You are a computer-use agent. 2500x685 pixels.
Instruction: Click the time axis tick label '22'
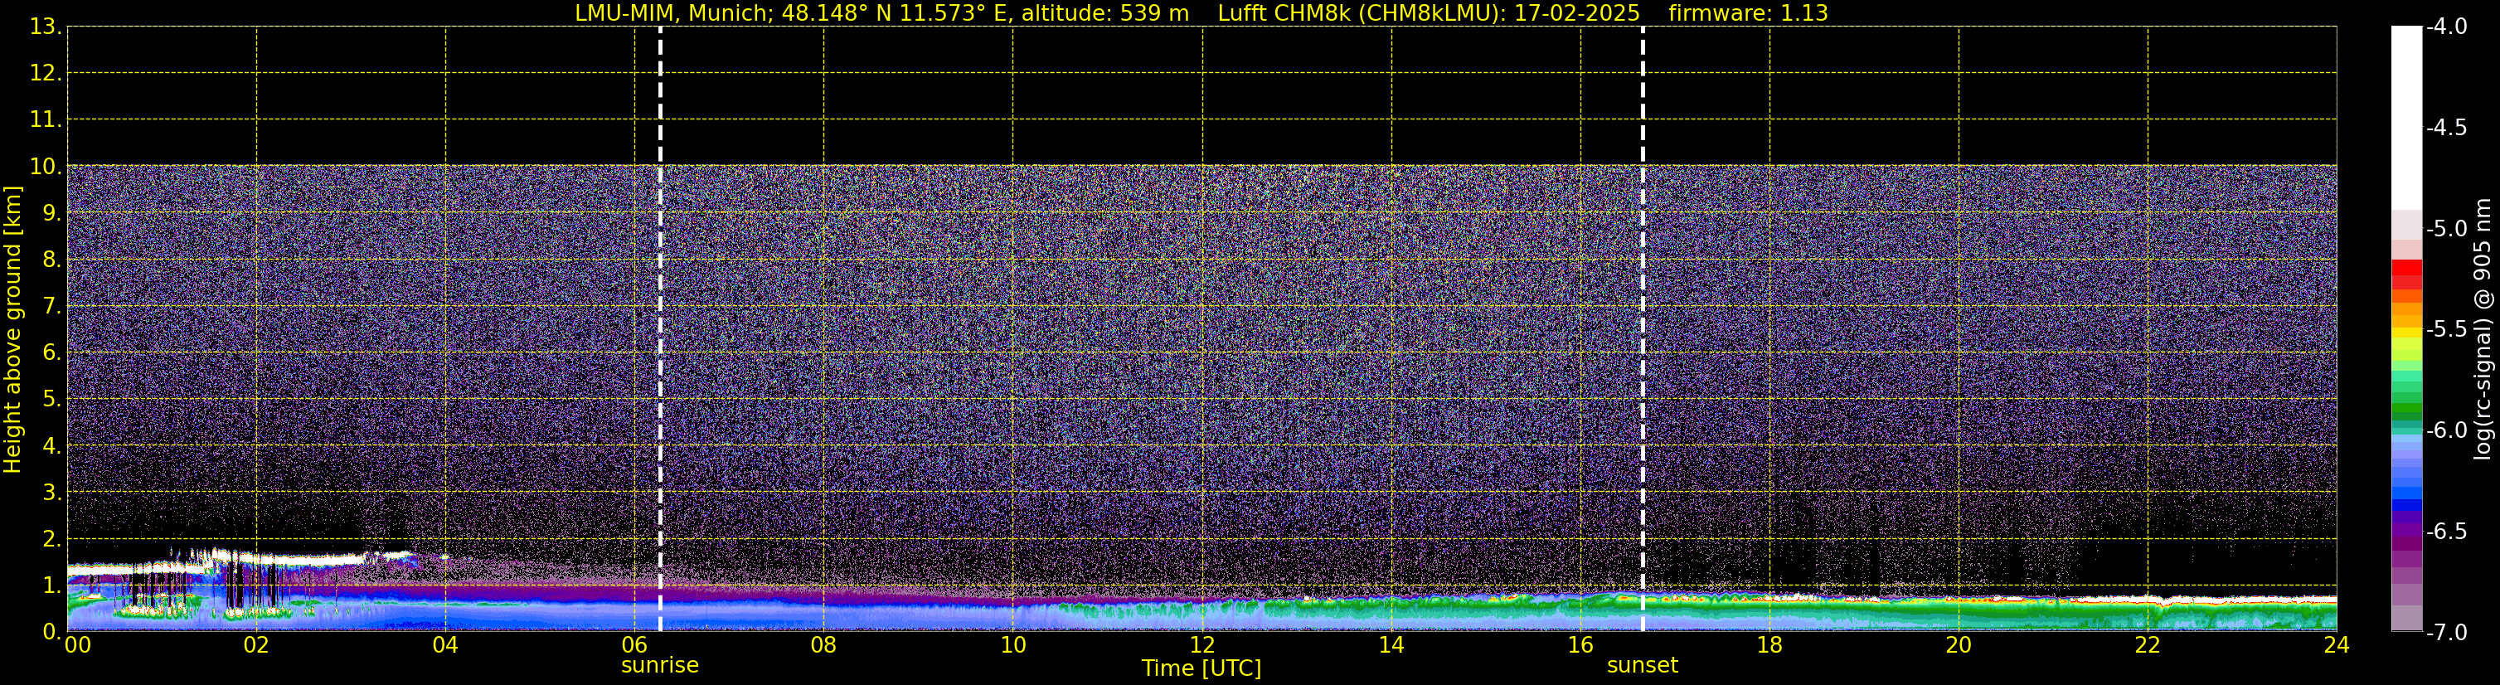point(2148,645)
